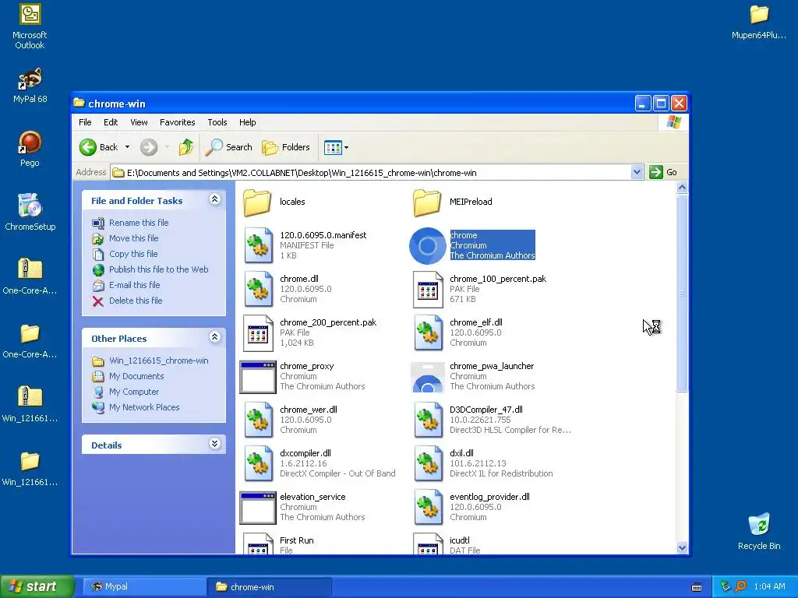Select the chrome_wer.dll file icon
The width and height of the screenshot is (798, 598).
tap(258, 420)
